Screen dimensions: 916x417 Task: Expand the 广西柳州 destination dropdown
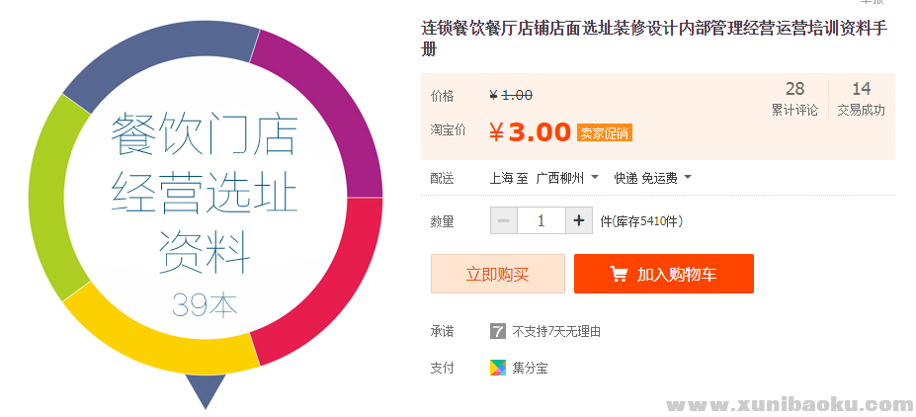(567, 179)
